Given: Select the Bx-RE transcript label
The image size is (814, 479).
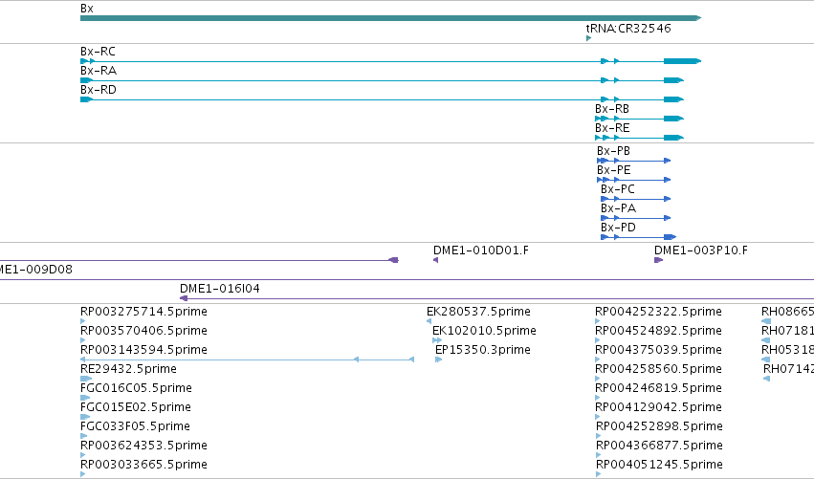Looking at the screenshot, I should [x=612, y=128].
